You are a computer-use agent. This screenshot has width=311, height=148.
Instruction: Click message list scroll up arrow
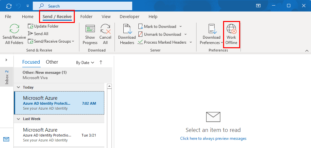click(110, 86)
